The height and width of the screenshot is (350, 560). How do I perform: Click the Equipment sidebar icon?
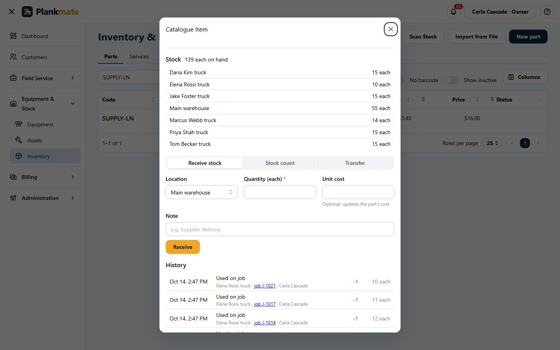point(19,124)
